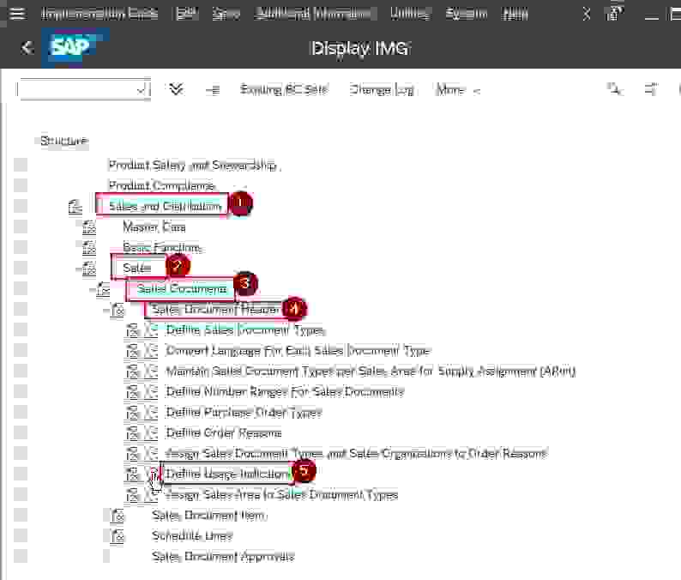Image resolution: width=681 pixels, height=580 pixels.
Task: Open documentation icon for Define Purchase Order Types
Action: (x=133, y=413)
